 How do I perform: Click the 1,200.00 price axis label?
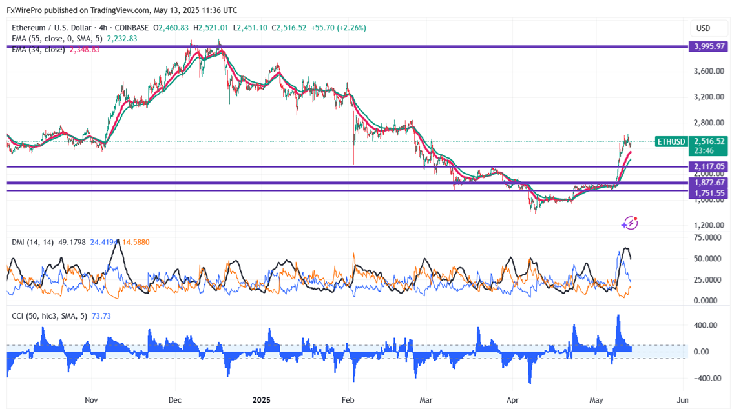709,225
